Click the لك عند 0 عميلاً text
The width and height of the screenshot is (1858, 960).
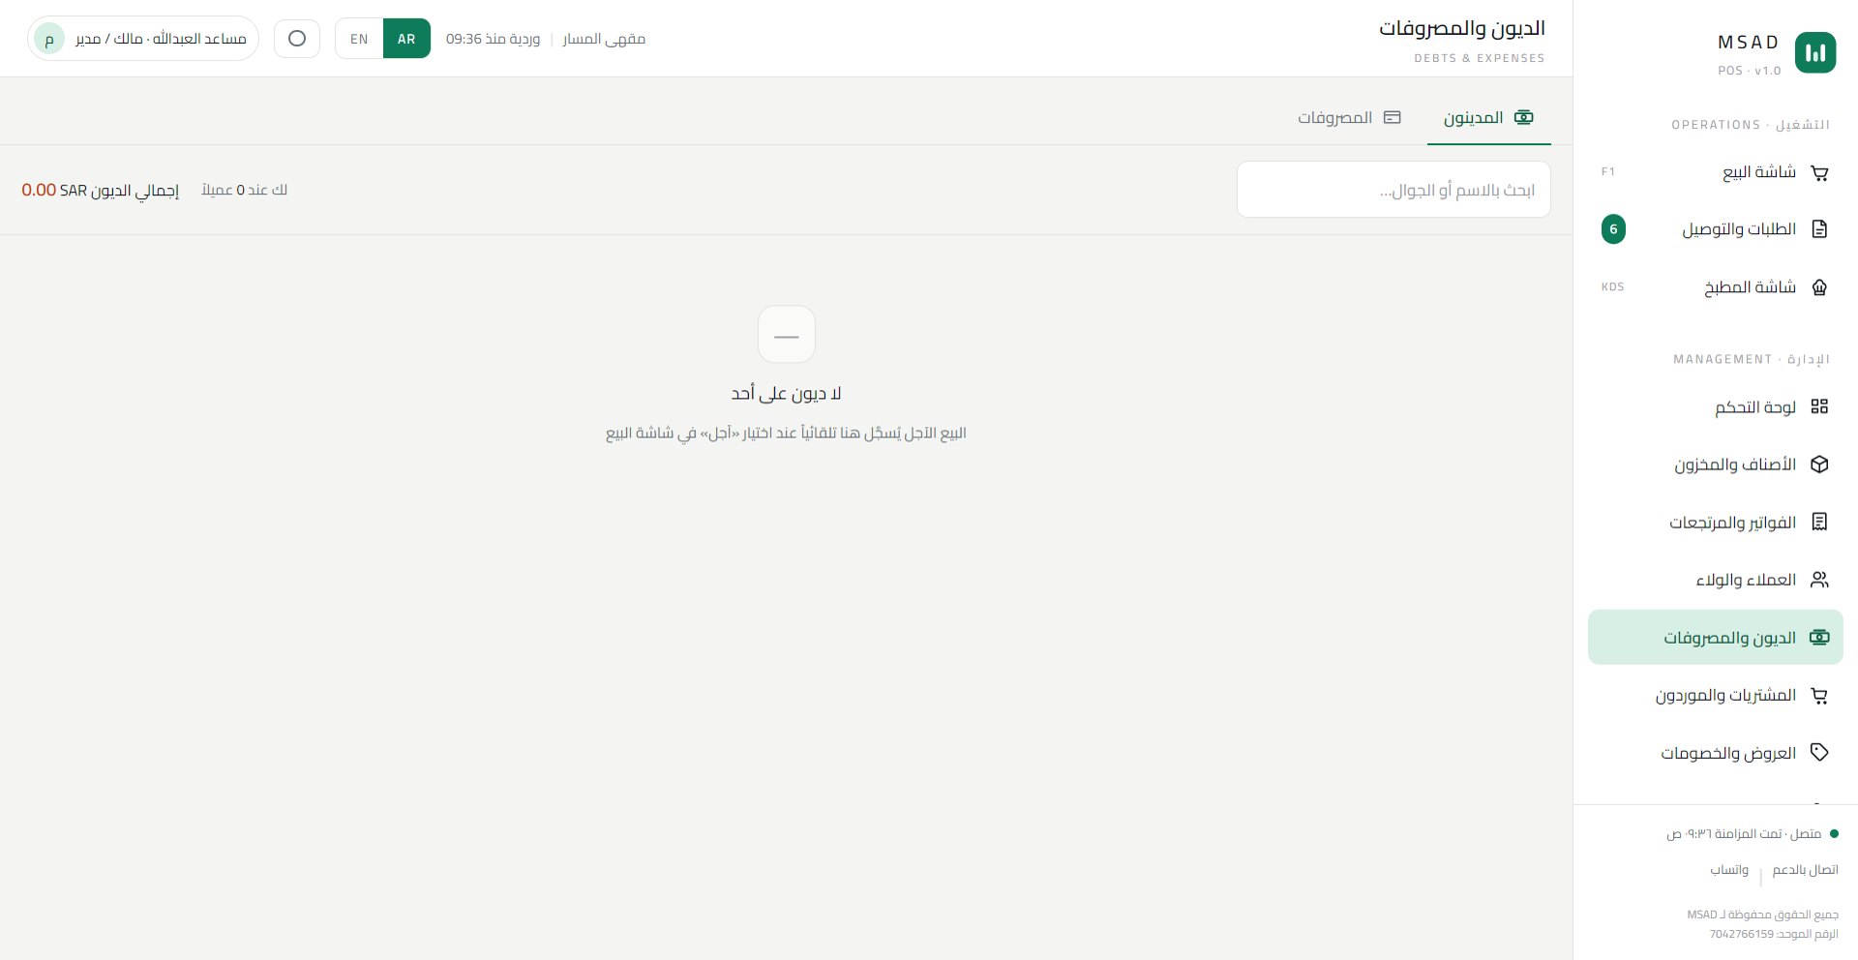point(244,190)
